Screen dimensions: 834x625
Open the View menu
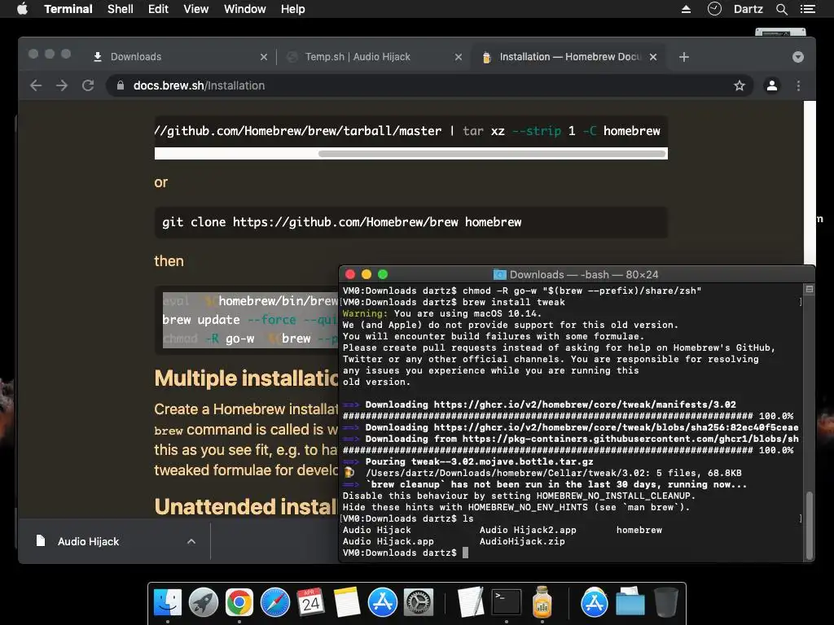tap(195, 9)
